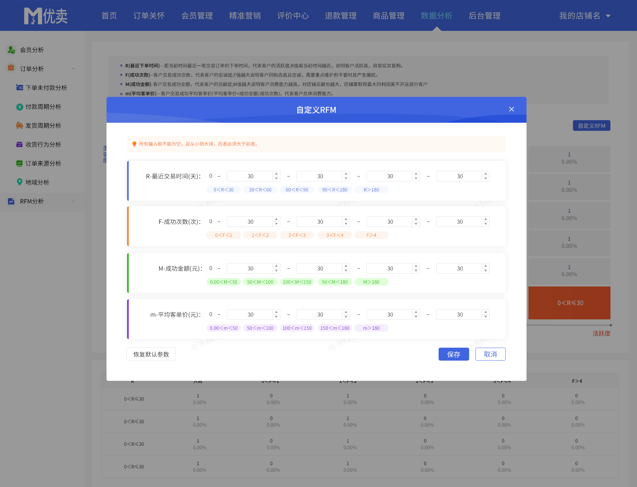The height and width of the screenshot is (487, 637).
Task: Click the R>180 range tag
Action: point(371,190)
